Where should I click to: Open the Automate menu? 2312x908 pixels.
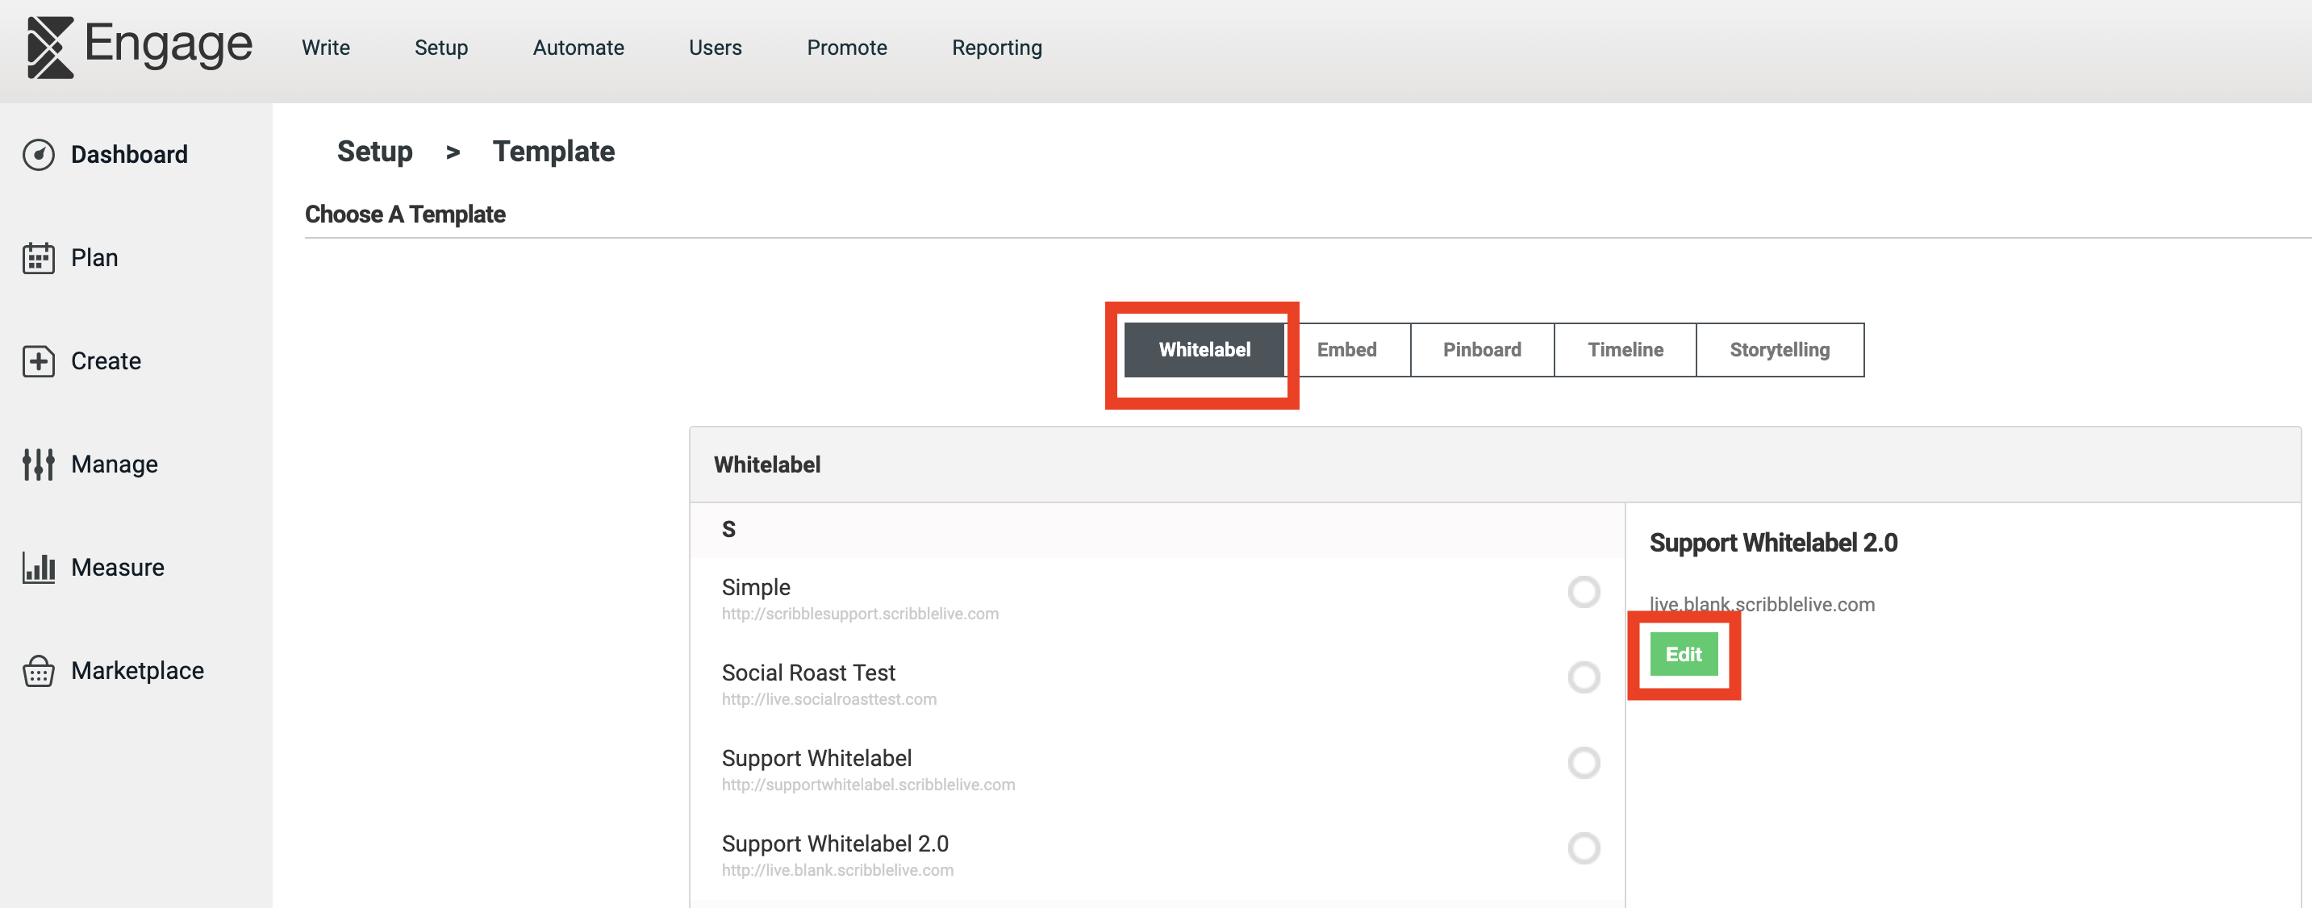(578, 48)
